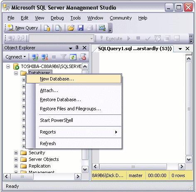
Task: Click the query editor vertical scrollbar down arrow
Action: click(x=189, y=160)
